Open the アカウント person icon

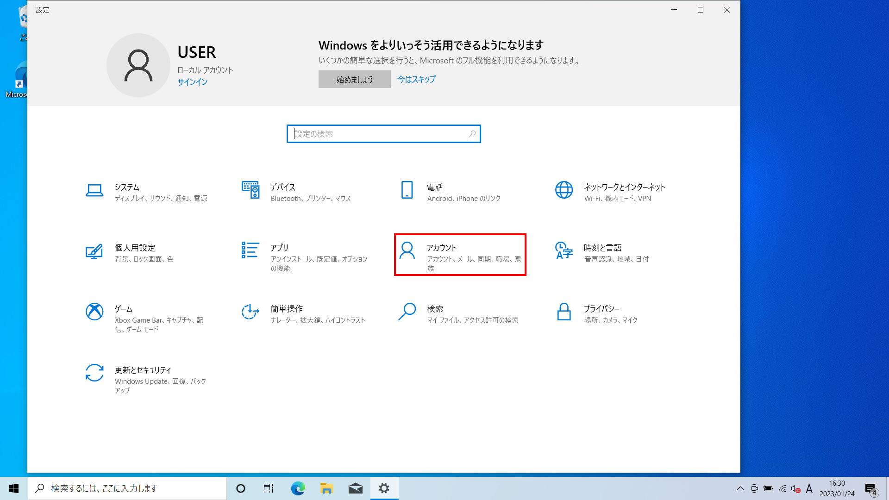[407, 250]
